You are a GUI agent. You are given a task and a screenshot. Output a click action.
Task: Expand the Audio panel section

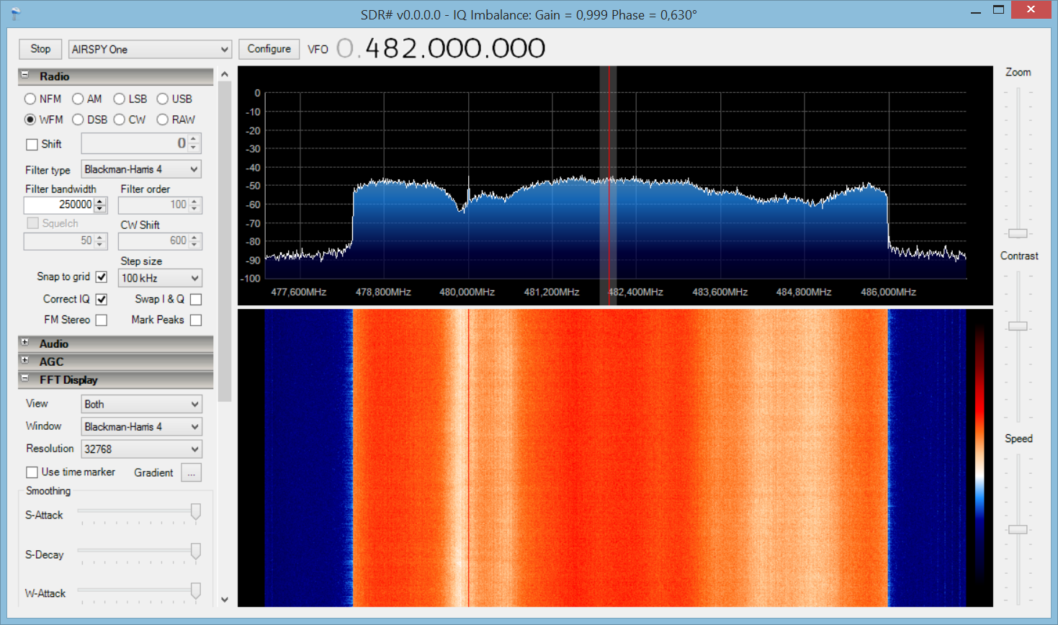25,342
